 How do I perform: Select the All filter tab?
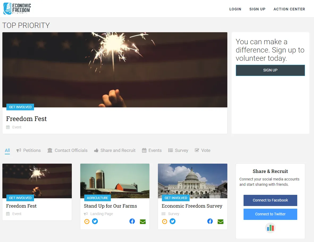coord(7,150)
